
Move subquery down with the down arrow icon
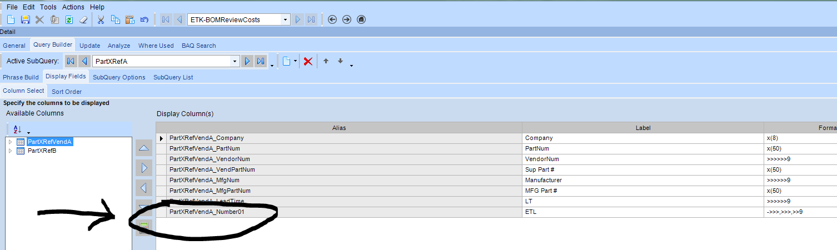pos(341,61)
